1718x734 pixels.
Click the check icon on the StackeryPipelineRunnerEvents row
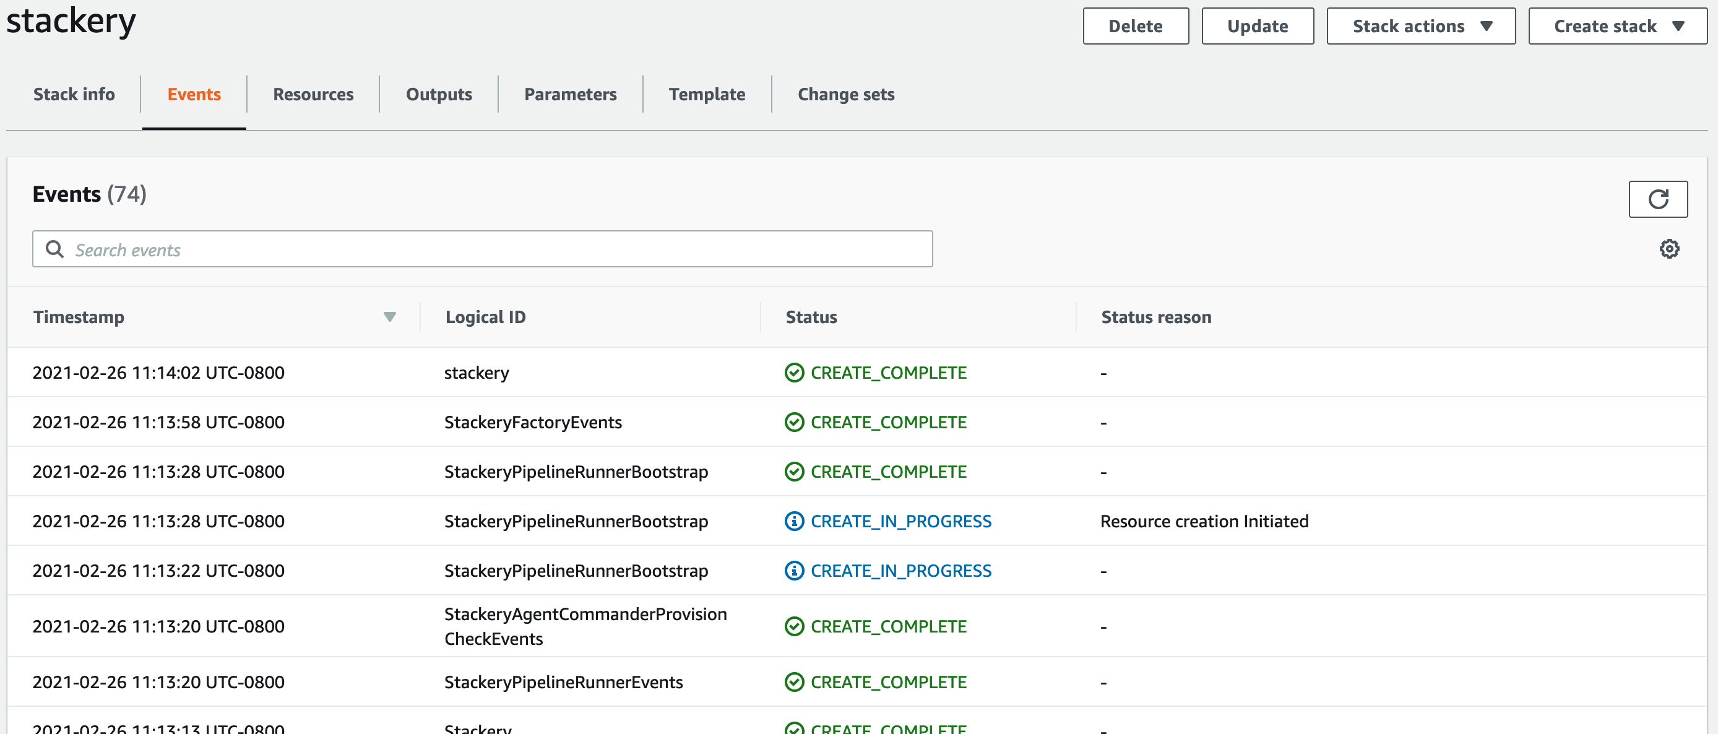[x=793, y=682]
